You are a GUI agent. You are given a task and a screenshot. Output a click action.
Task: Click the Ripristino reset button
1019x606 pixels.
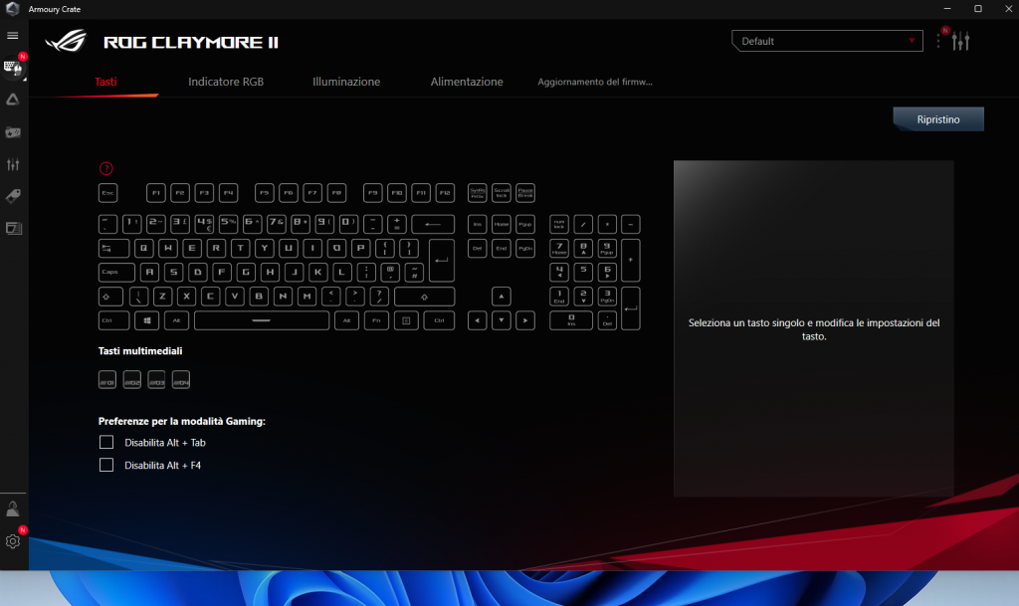[x=938, y=119]
